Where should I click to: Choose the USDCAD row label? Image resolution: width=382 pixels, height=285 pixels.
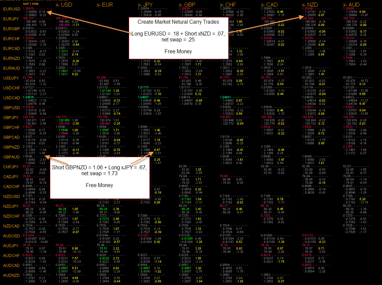pos(11,98)
